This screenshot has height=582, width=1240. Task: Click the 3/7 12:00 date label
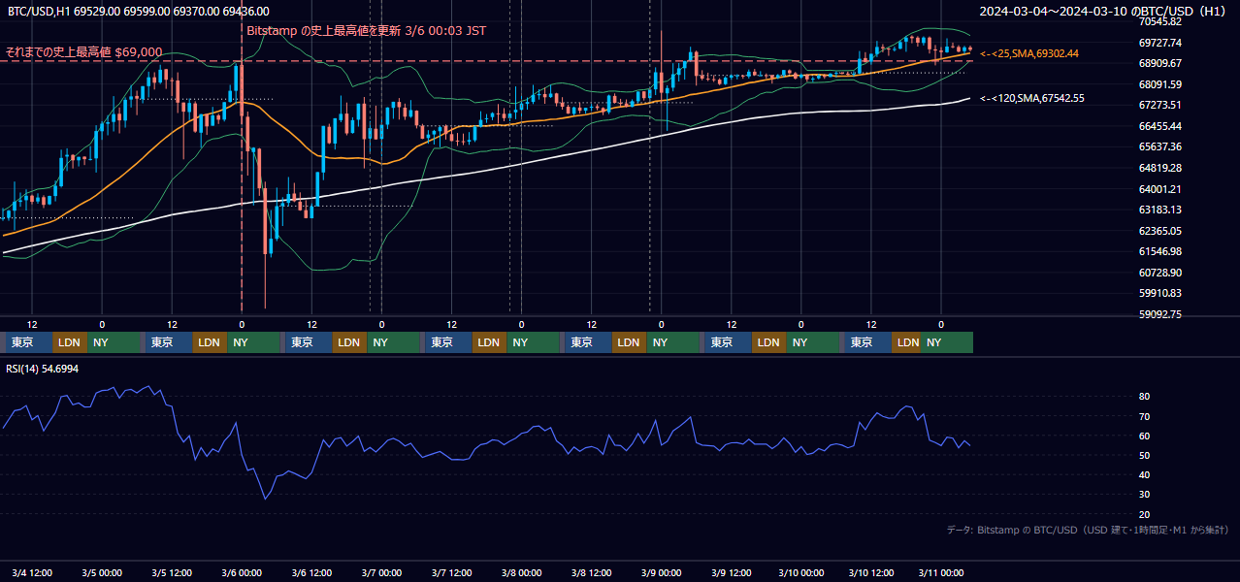point(451,572)
